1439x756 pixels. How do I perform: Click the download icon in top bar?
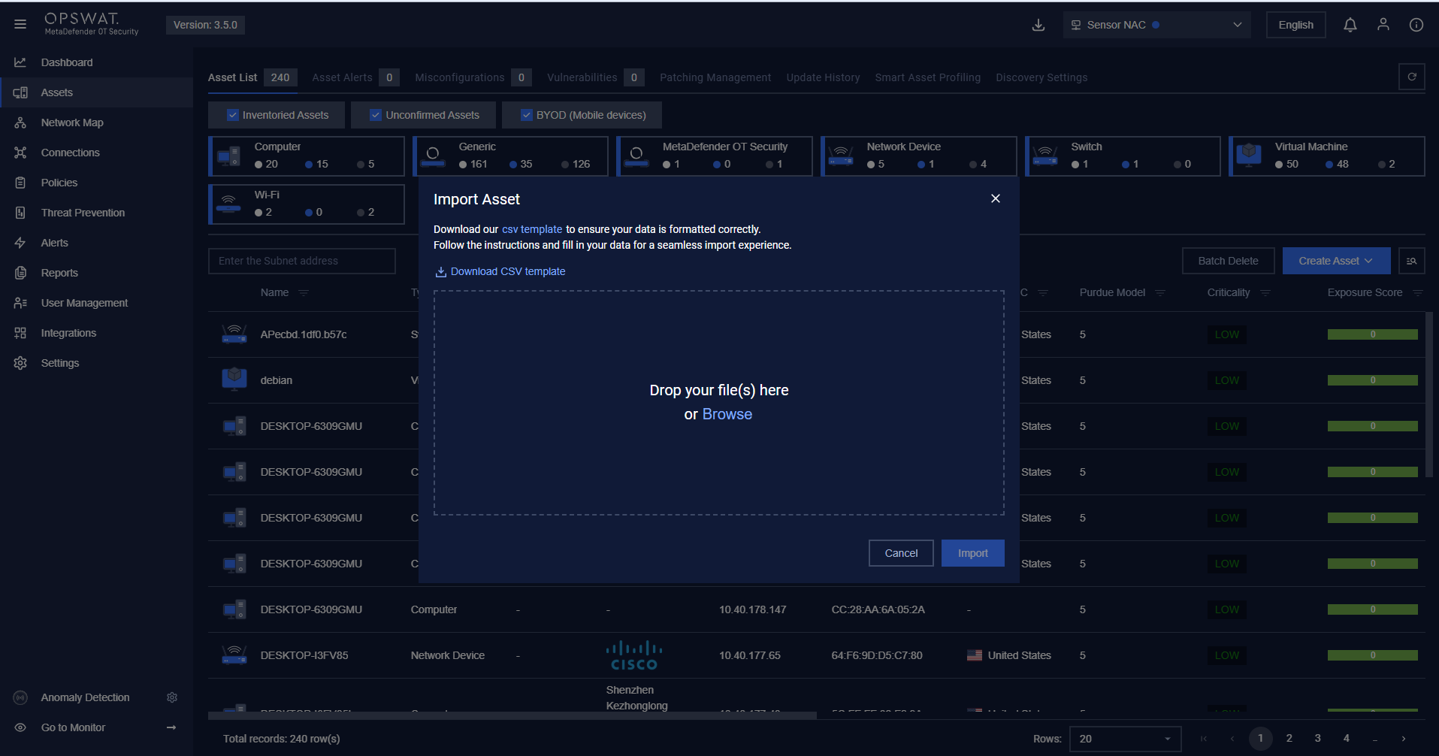coord(1038,25)
